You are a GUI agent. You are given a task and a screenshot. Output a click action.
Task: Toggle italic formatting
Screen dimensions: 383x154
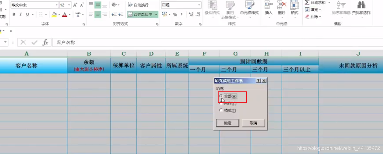pyautogui.click(x=21, y=14)
